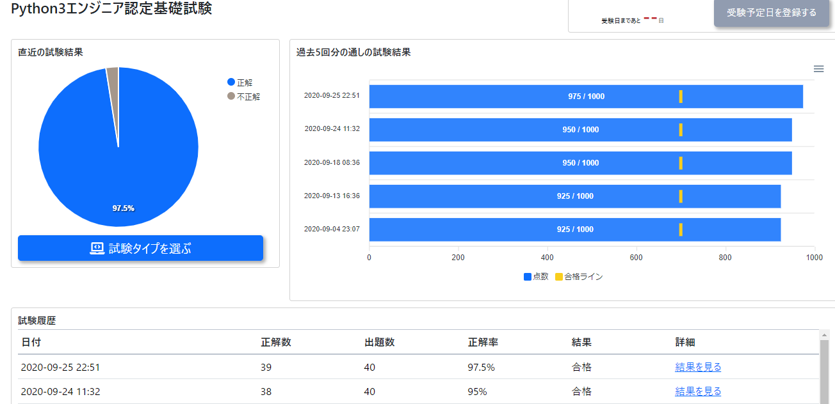Click the 39 correct-count cell

(266, 368)
